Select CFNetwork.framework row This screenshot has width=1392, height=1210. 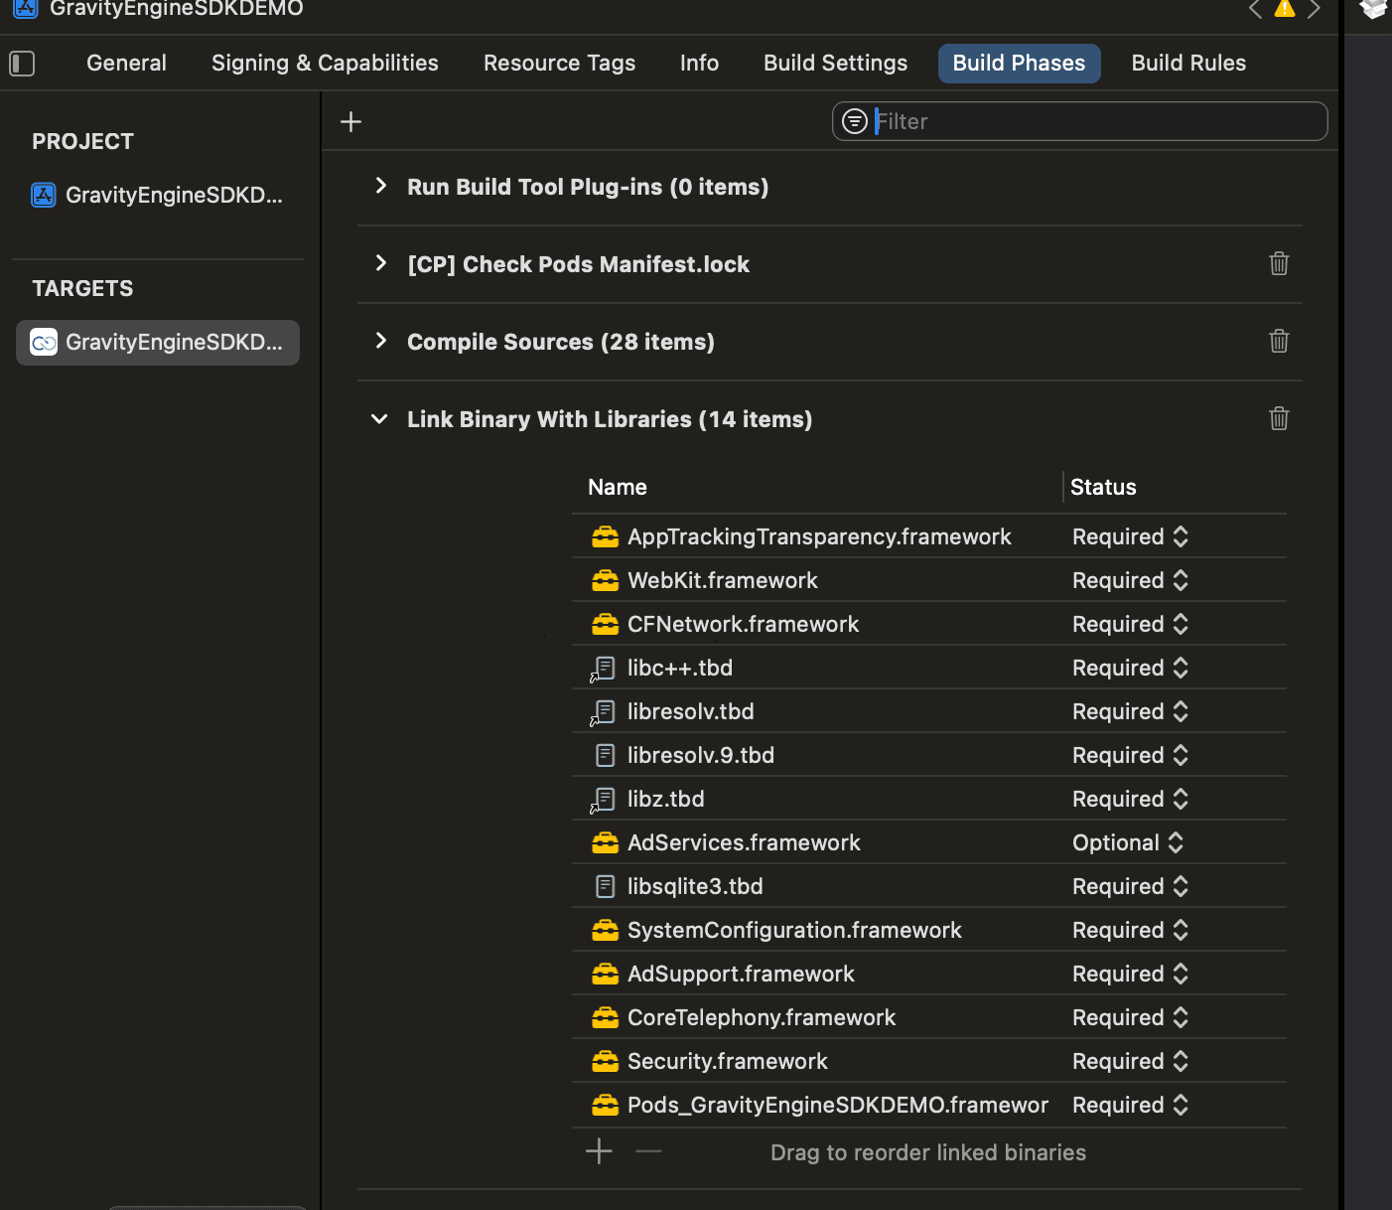(929, 625)
